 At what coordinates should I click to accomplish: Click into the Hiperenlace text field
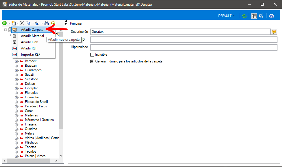(184, 47)
